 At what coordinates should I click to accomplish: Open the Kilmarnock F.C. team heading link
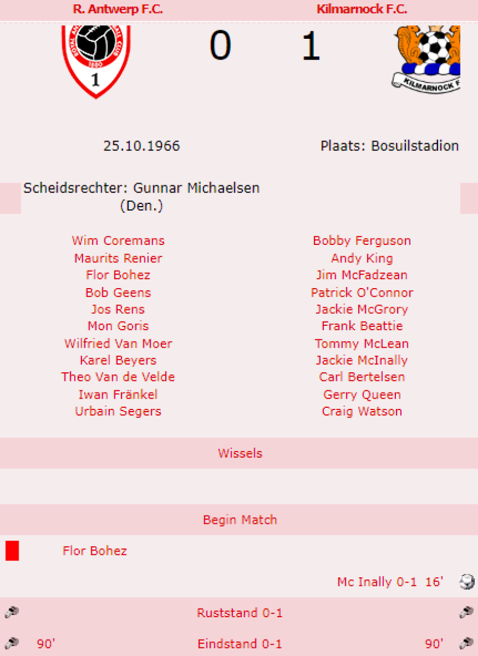(362, 9)
